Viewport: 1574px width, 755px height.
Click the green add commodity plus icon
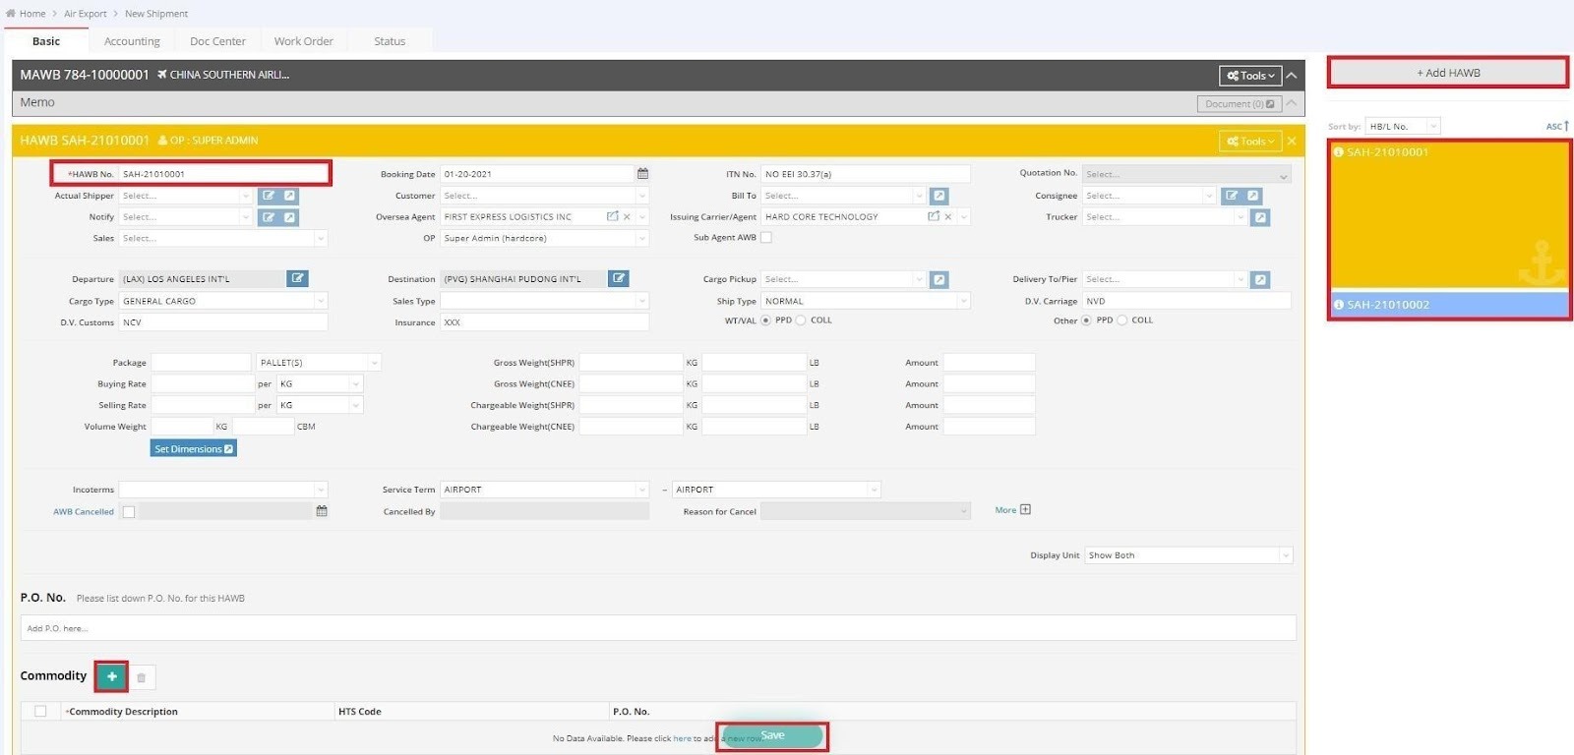coord(112,676)
